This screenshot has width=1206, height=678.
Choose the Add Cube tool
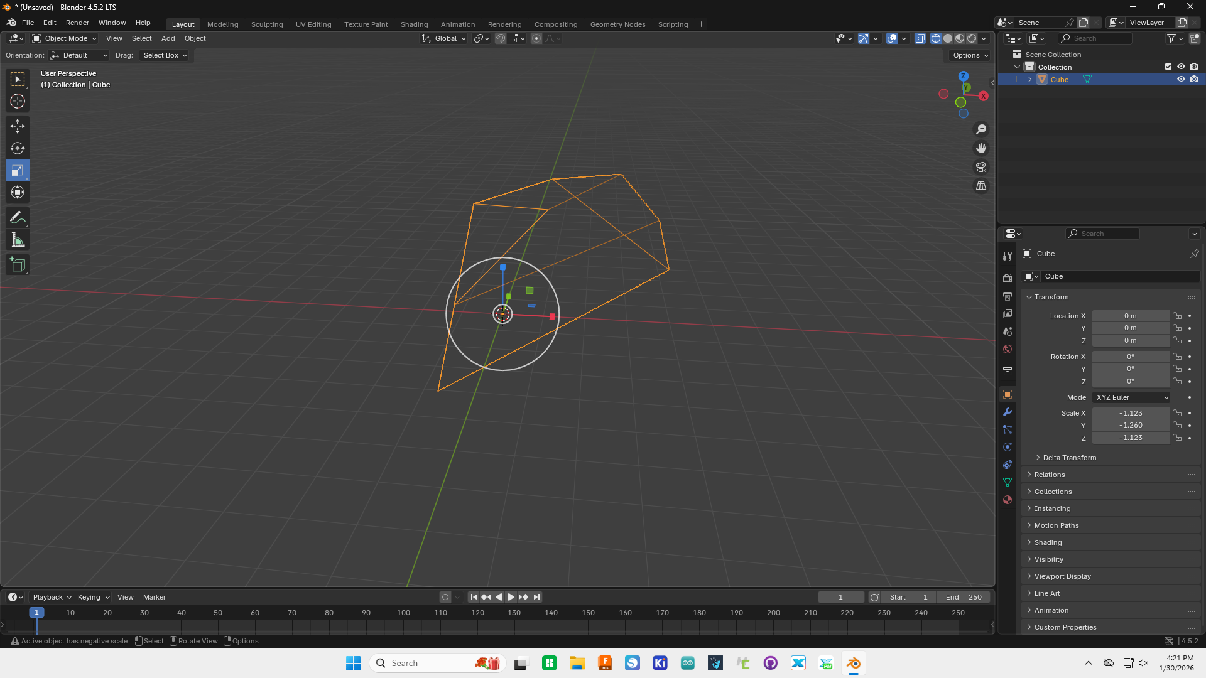[x=18, y=265]
